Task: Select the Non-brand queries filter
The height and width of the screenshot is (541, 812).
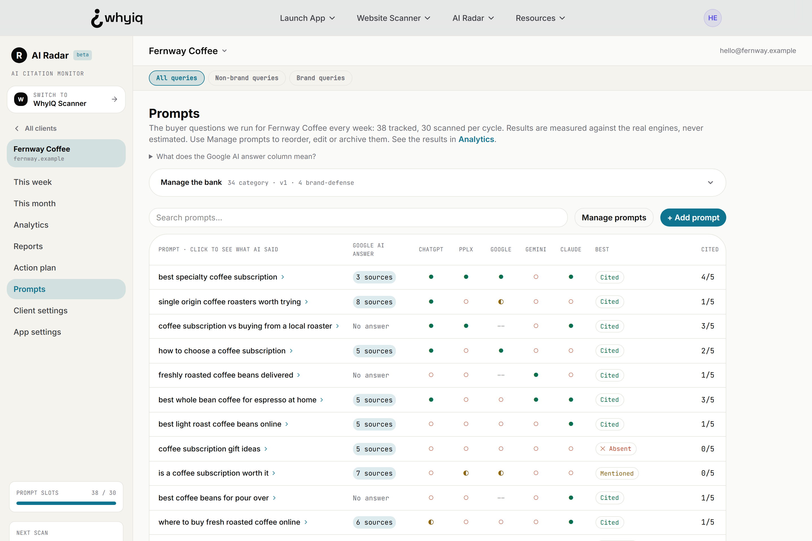Action: click(x=246, y=78)
